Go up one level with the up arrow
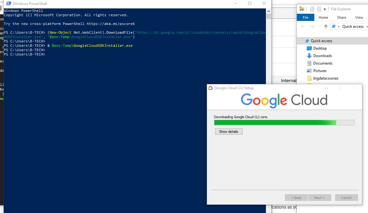This screenshot has height=213, width=368. [x=326, y=27]
